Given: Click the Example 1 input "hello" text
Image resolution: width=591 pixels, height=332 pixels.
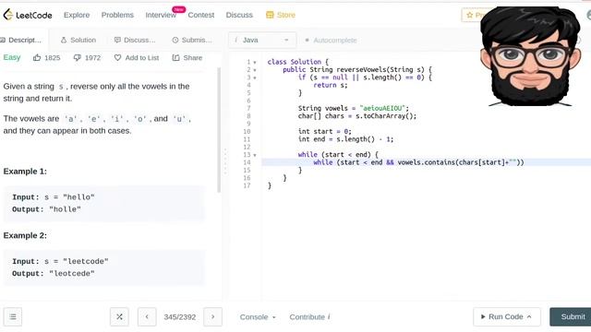Looking at the screenshot, I should pos(78,197).
